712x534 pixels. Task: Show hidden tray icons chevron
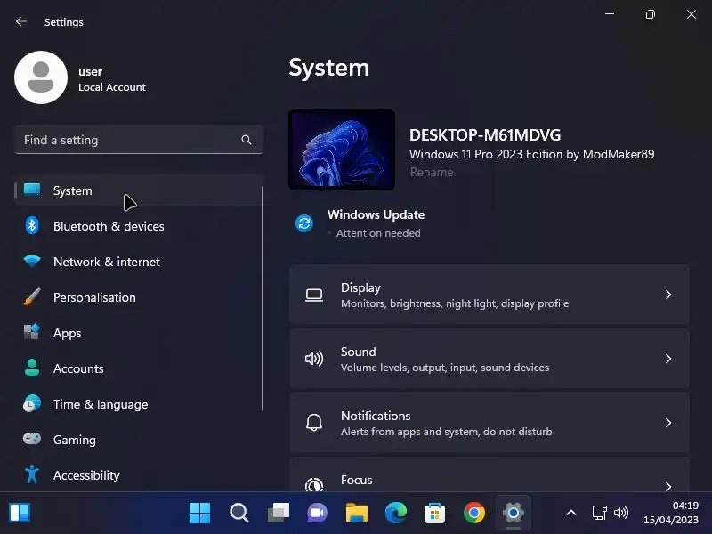tap(571, 514)
